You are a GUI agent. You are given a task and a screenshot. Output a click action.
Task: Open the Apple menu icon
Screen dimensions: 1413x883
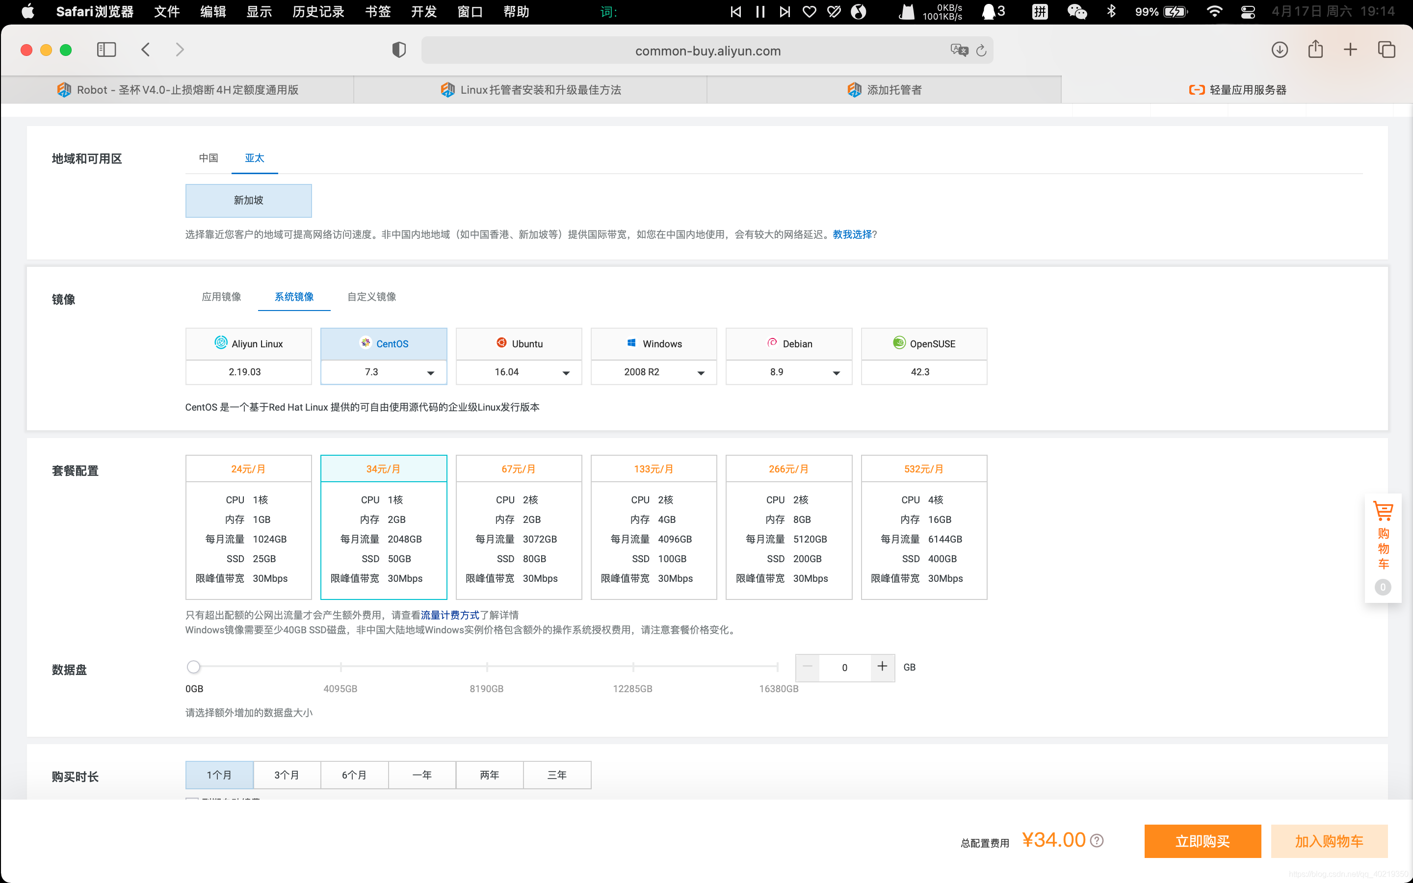27,12
